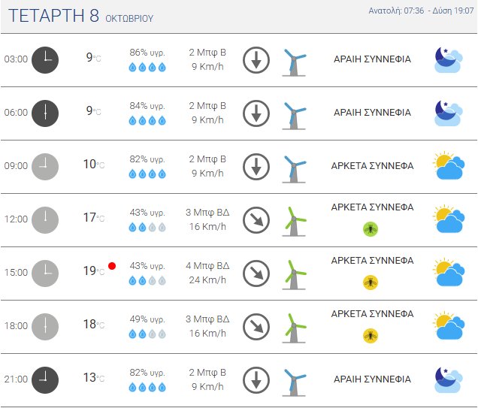
Task: Click the northwest wind arrow at 18:00
Action: [x=256, y=326]
